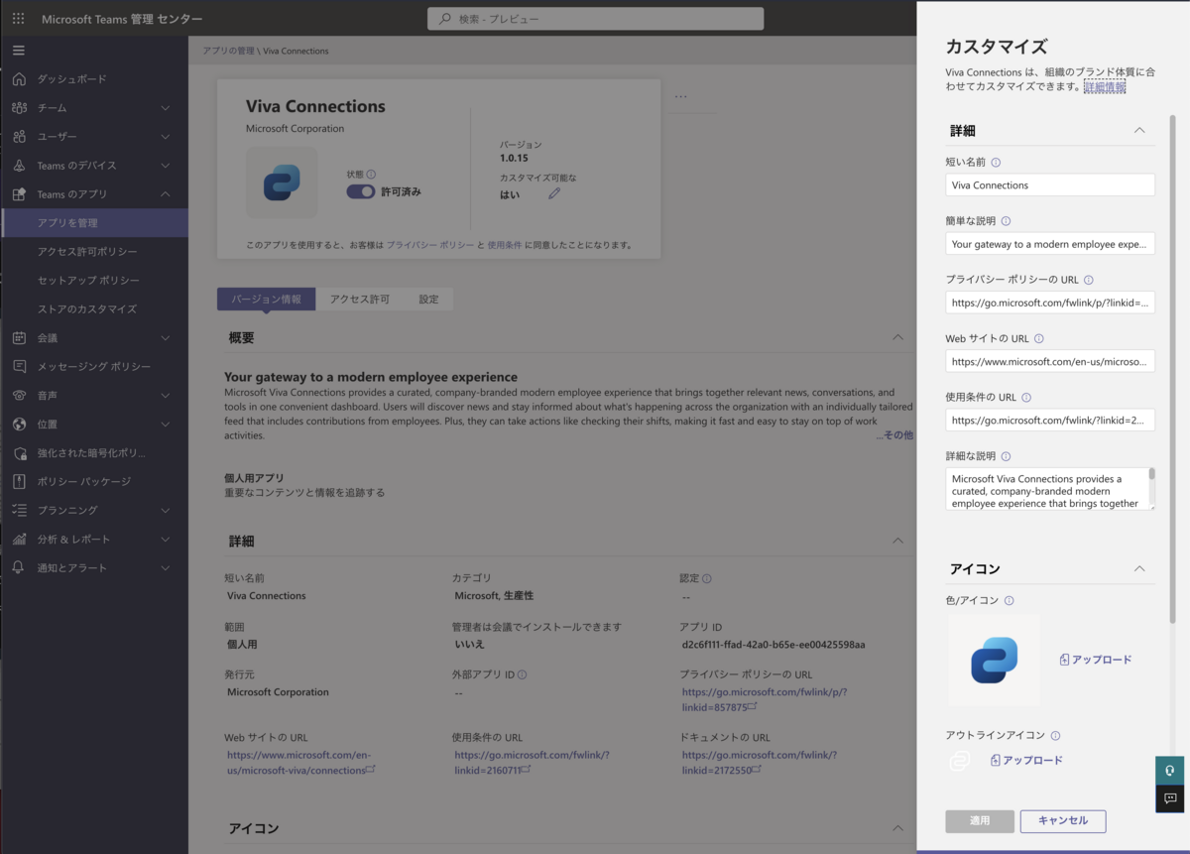Upload an outline icon with アップロード
1190x854 pixels.
click(x=1026, y=761)
